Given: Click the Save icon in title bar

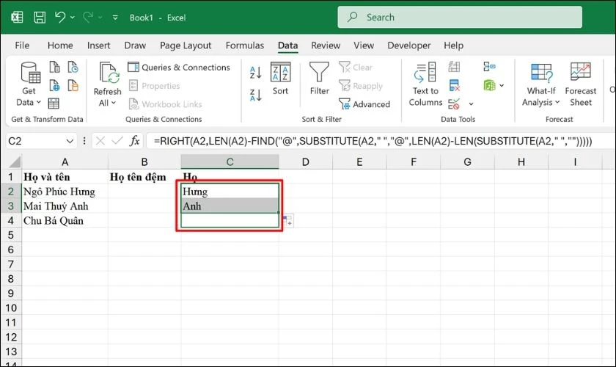Looking at the screenshot, I should point(39,16).
